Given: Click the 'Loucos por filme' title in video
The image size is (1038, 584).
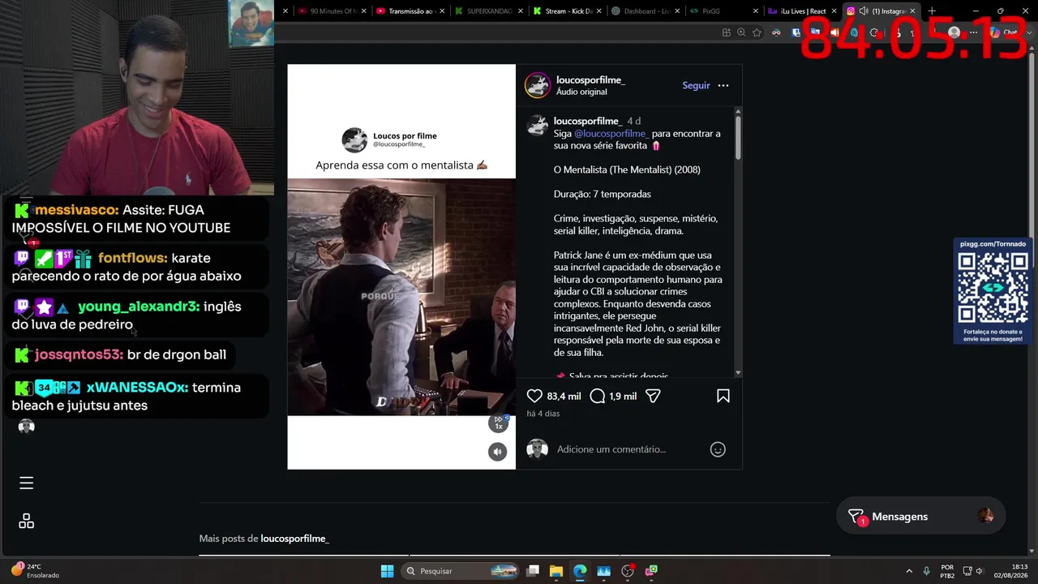Looking at the screenshot, I should [405, 136].
